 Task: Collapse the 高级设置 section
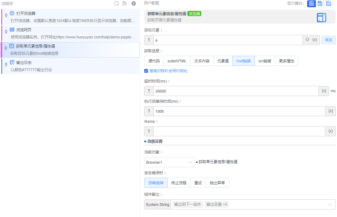click(x=154, y=141)
